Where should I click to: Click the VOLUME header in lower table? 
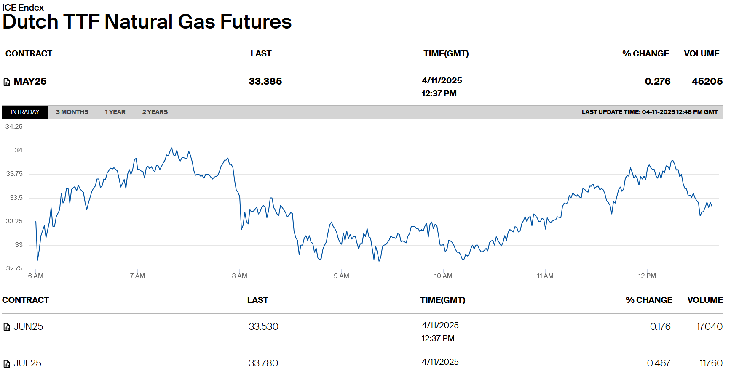tap(704, 300)
